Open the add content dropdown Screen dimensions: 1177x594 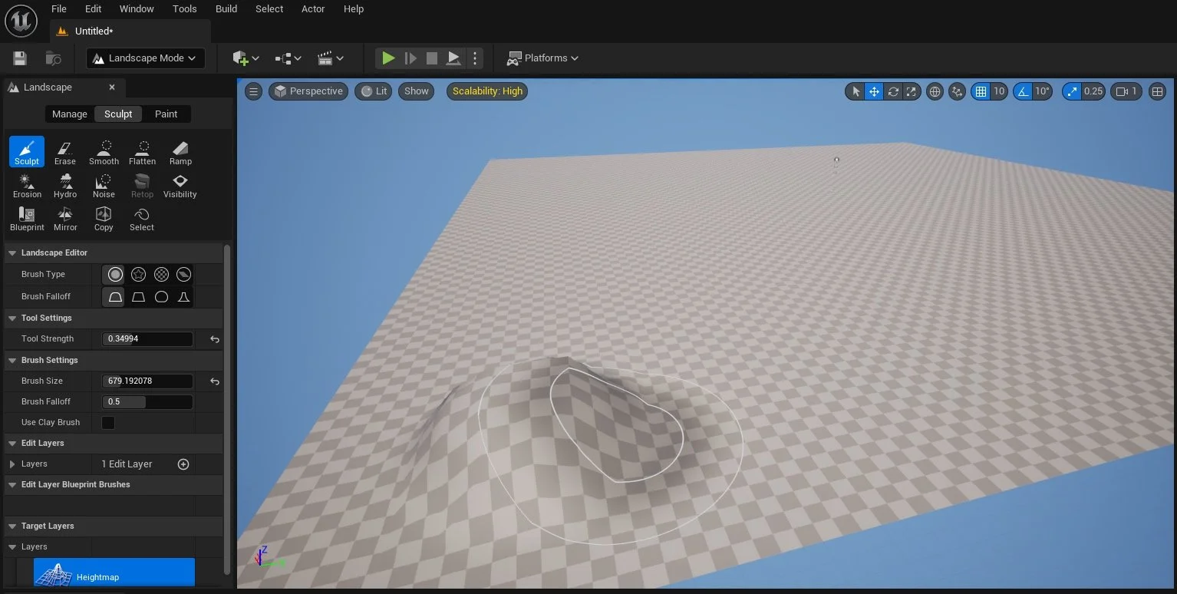point(246,58)
